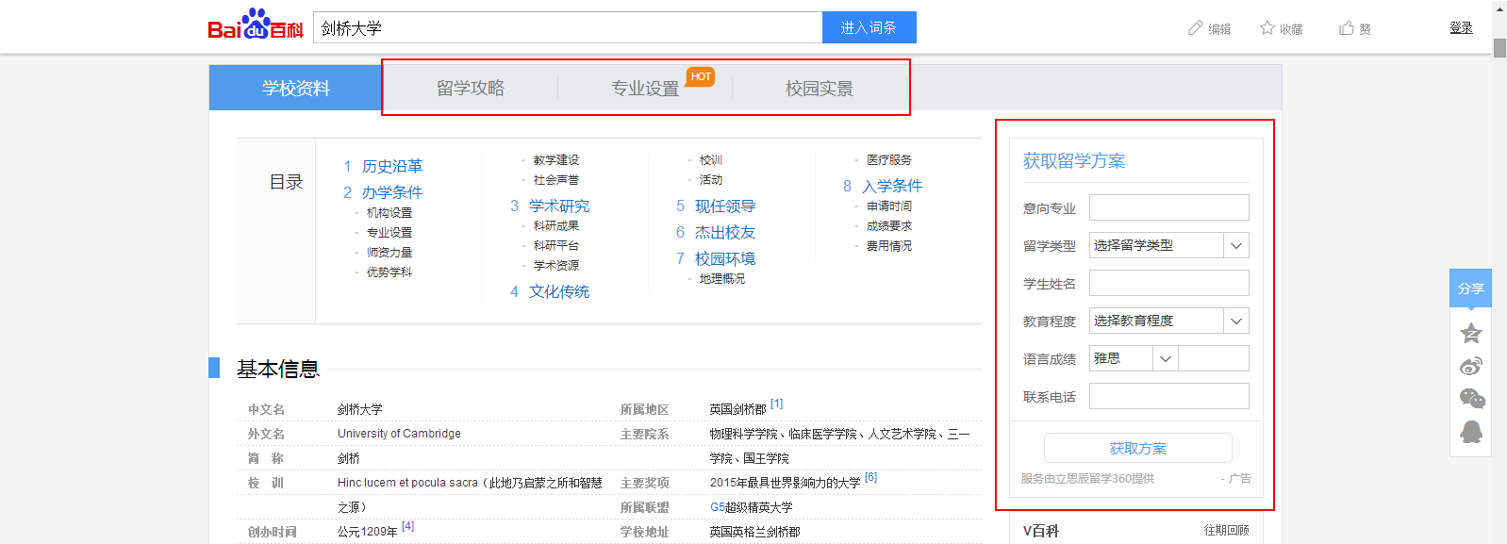Click the 联系电话 input field

point(1168,396)
